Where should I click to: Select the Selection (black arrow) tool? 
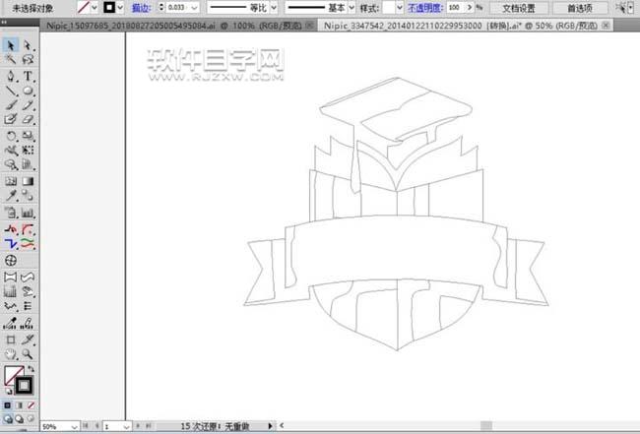(x=11, y=45)
